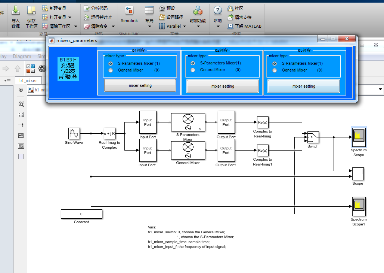Click Run and Time (运行并计时)
384x273 pixels.
98,17
